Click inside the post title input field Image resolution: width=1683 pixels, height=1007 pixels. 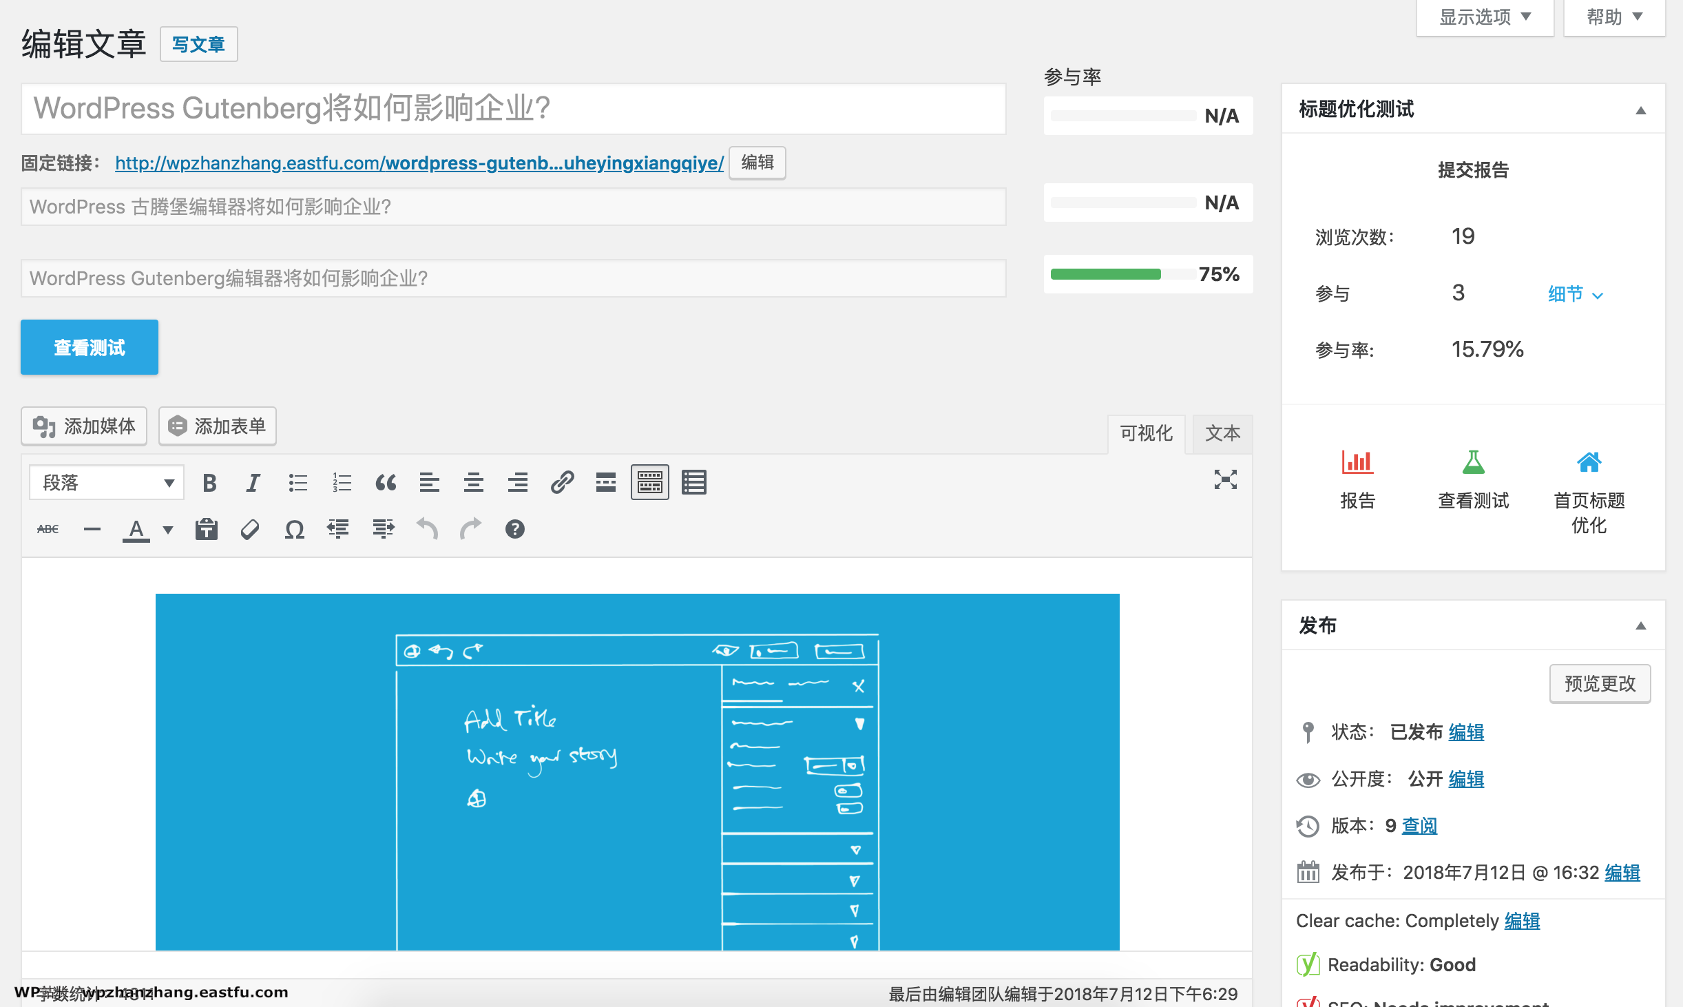click(513, 108)
